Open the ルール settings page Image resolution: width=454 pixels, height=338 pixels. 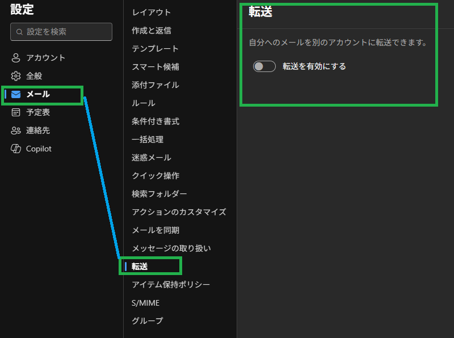[x=144, y=103]
